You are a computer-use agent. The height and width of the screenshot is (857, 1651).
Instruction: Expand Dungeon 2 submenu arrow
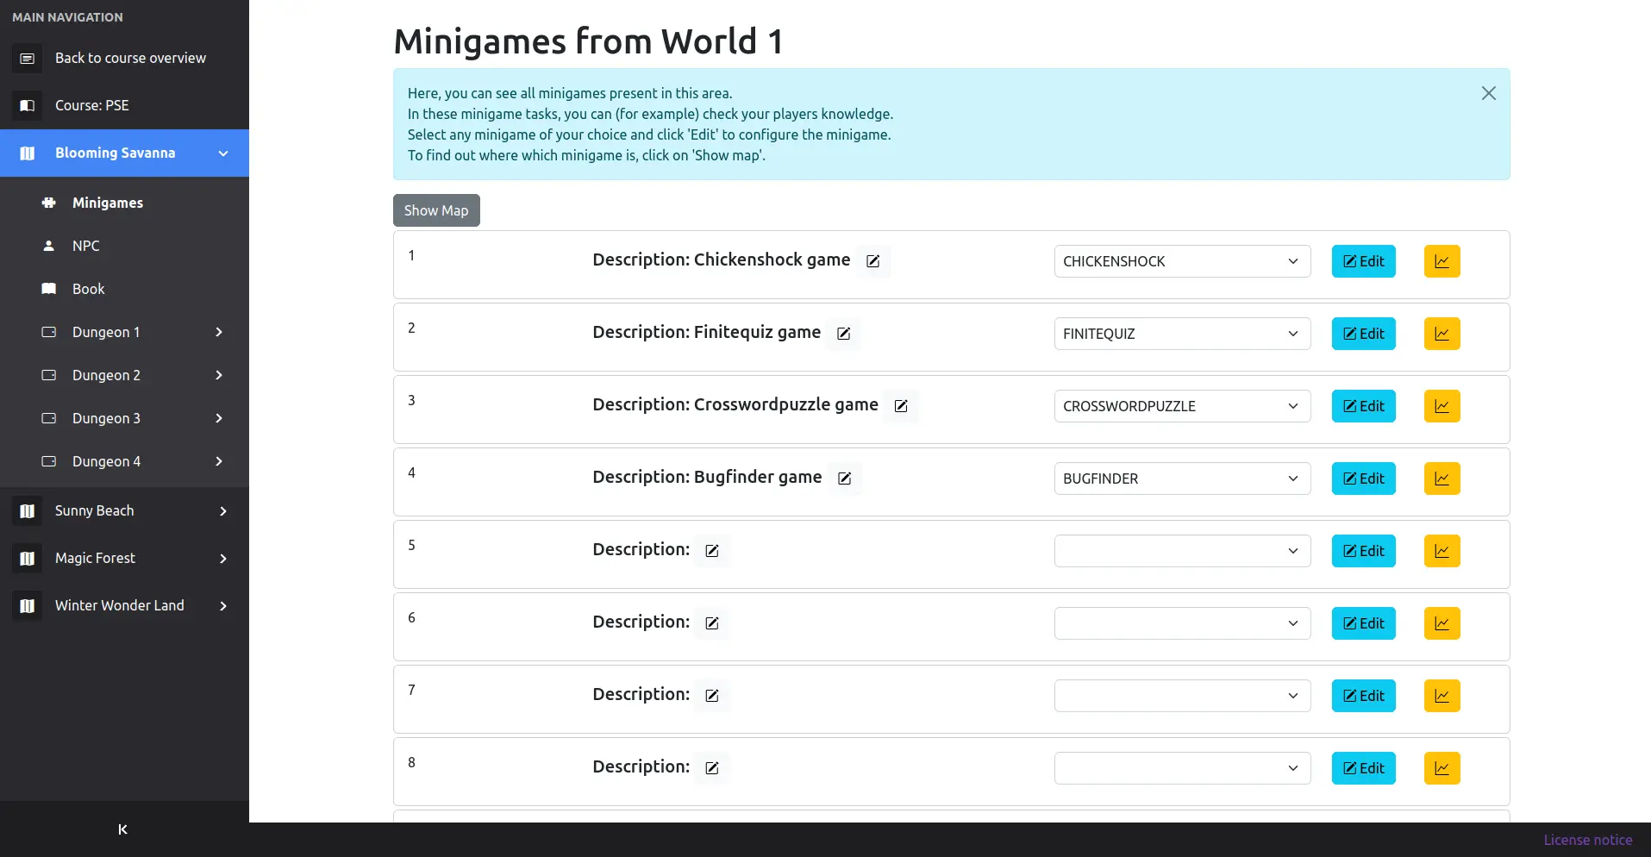(x=219, y=375)
